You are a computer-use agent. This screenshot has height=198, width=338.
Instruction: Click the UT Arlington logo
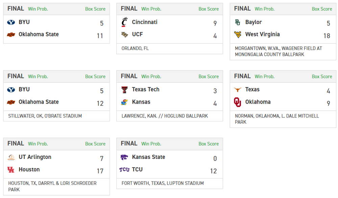pyautogui.click(x=11, y=157)
